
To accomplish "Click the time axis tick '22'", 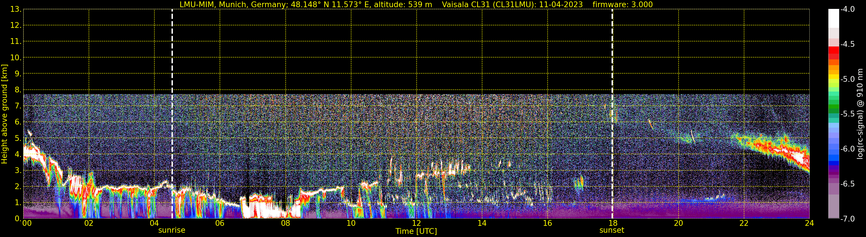I will click(x=744, y=223).
